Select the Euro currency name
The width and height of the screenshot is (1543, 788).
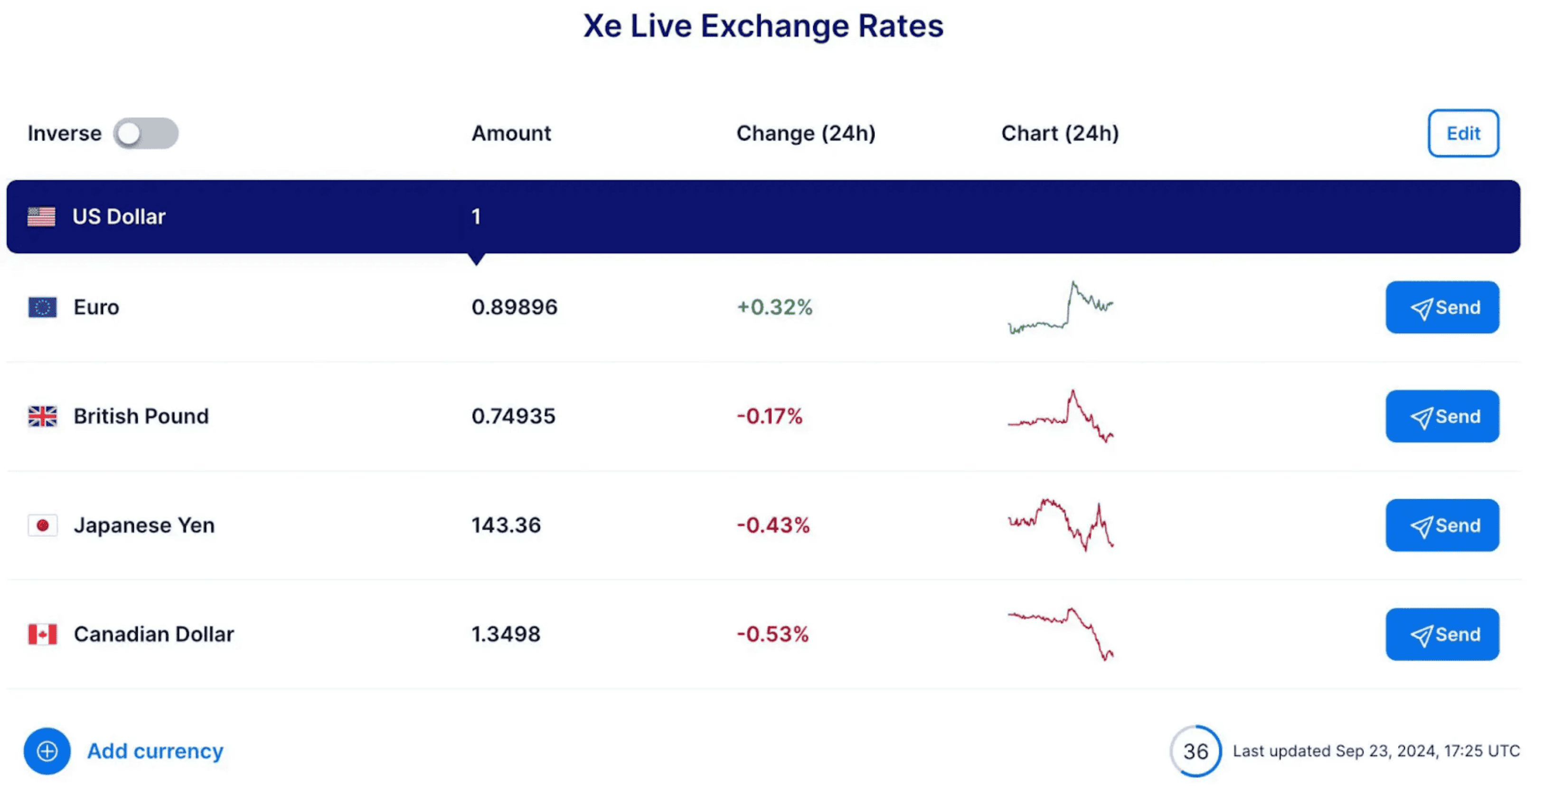tap(96, 307)
